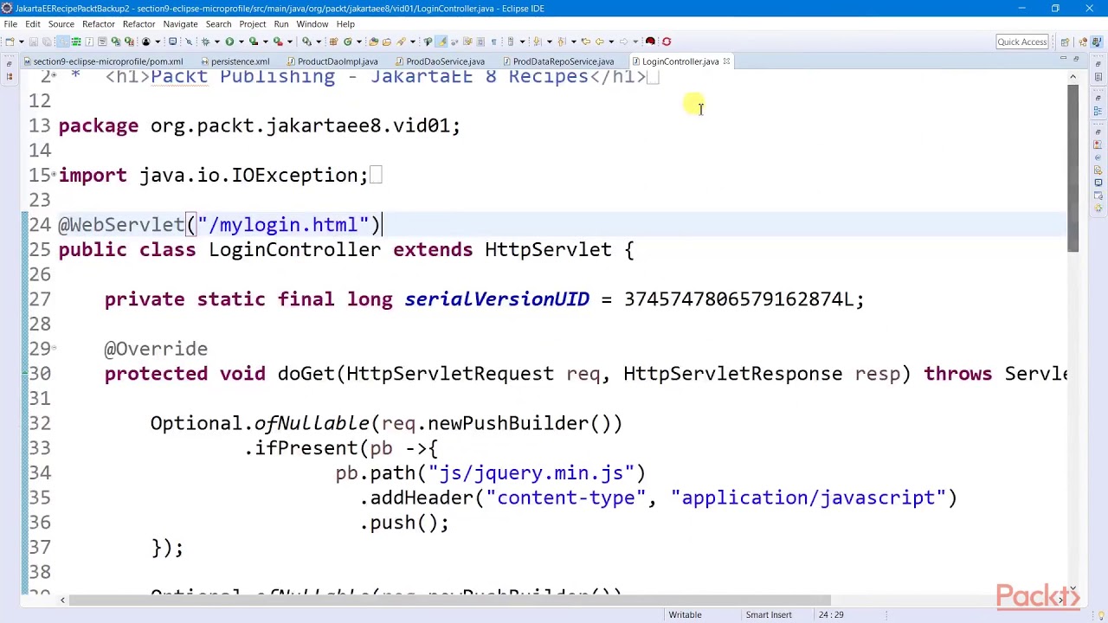
Task: Click the External Tools run icon
Action: point(278,42)
